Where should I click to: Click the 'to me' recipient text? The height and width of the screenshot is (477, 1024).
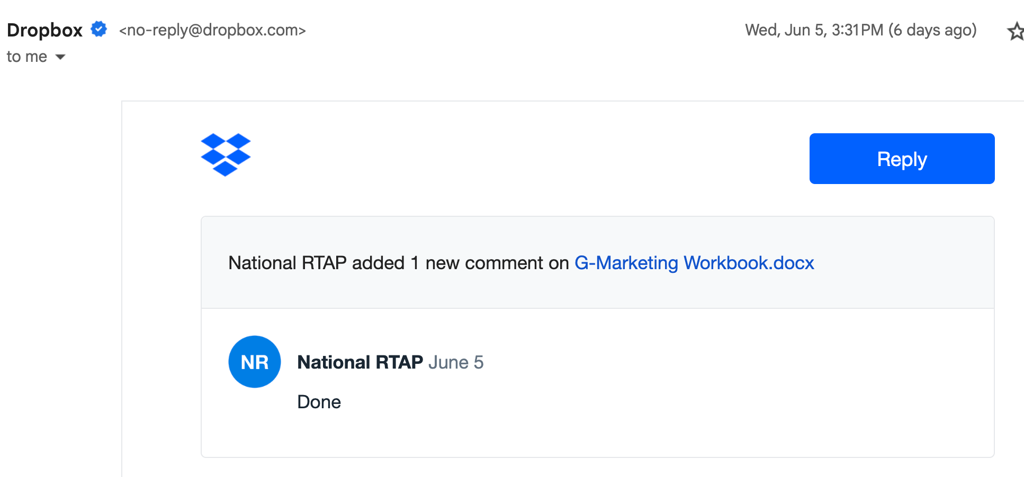coord(26,57)
